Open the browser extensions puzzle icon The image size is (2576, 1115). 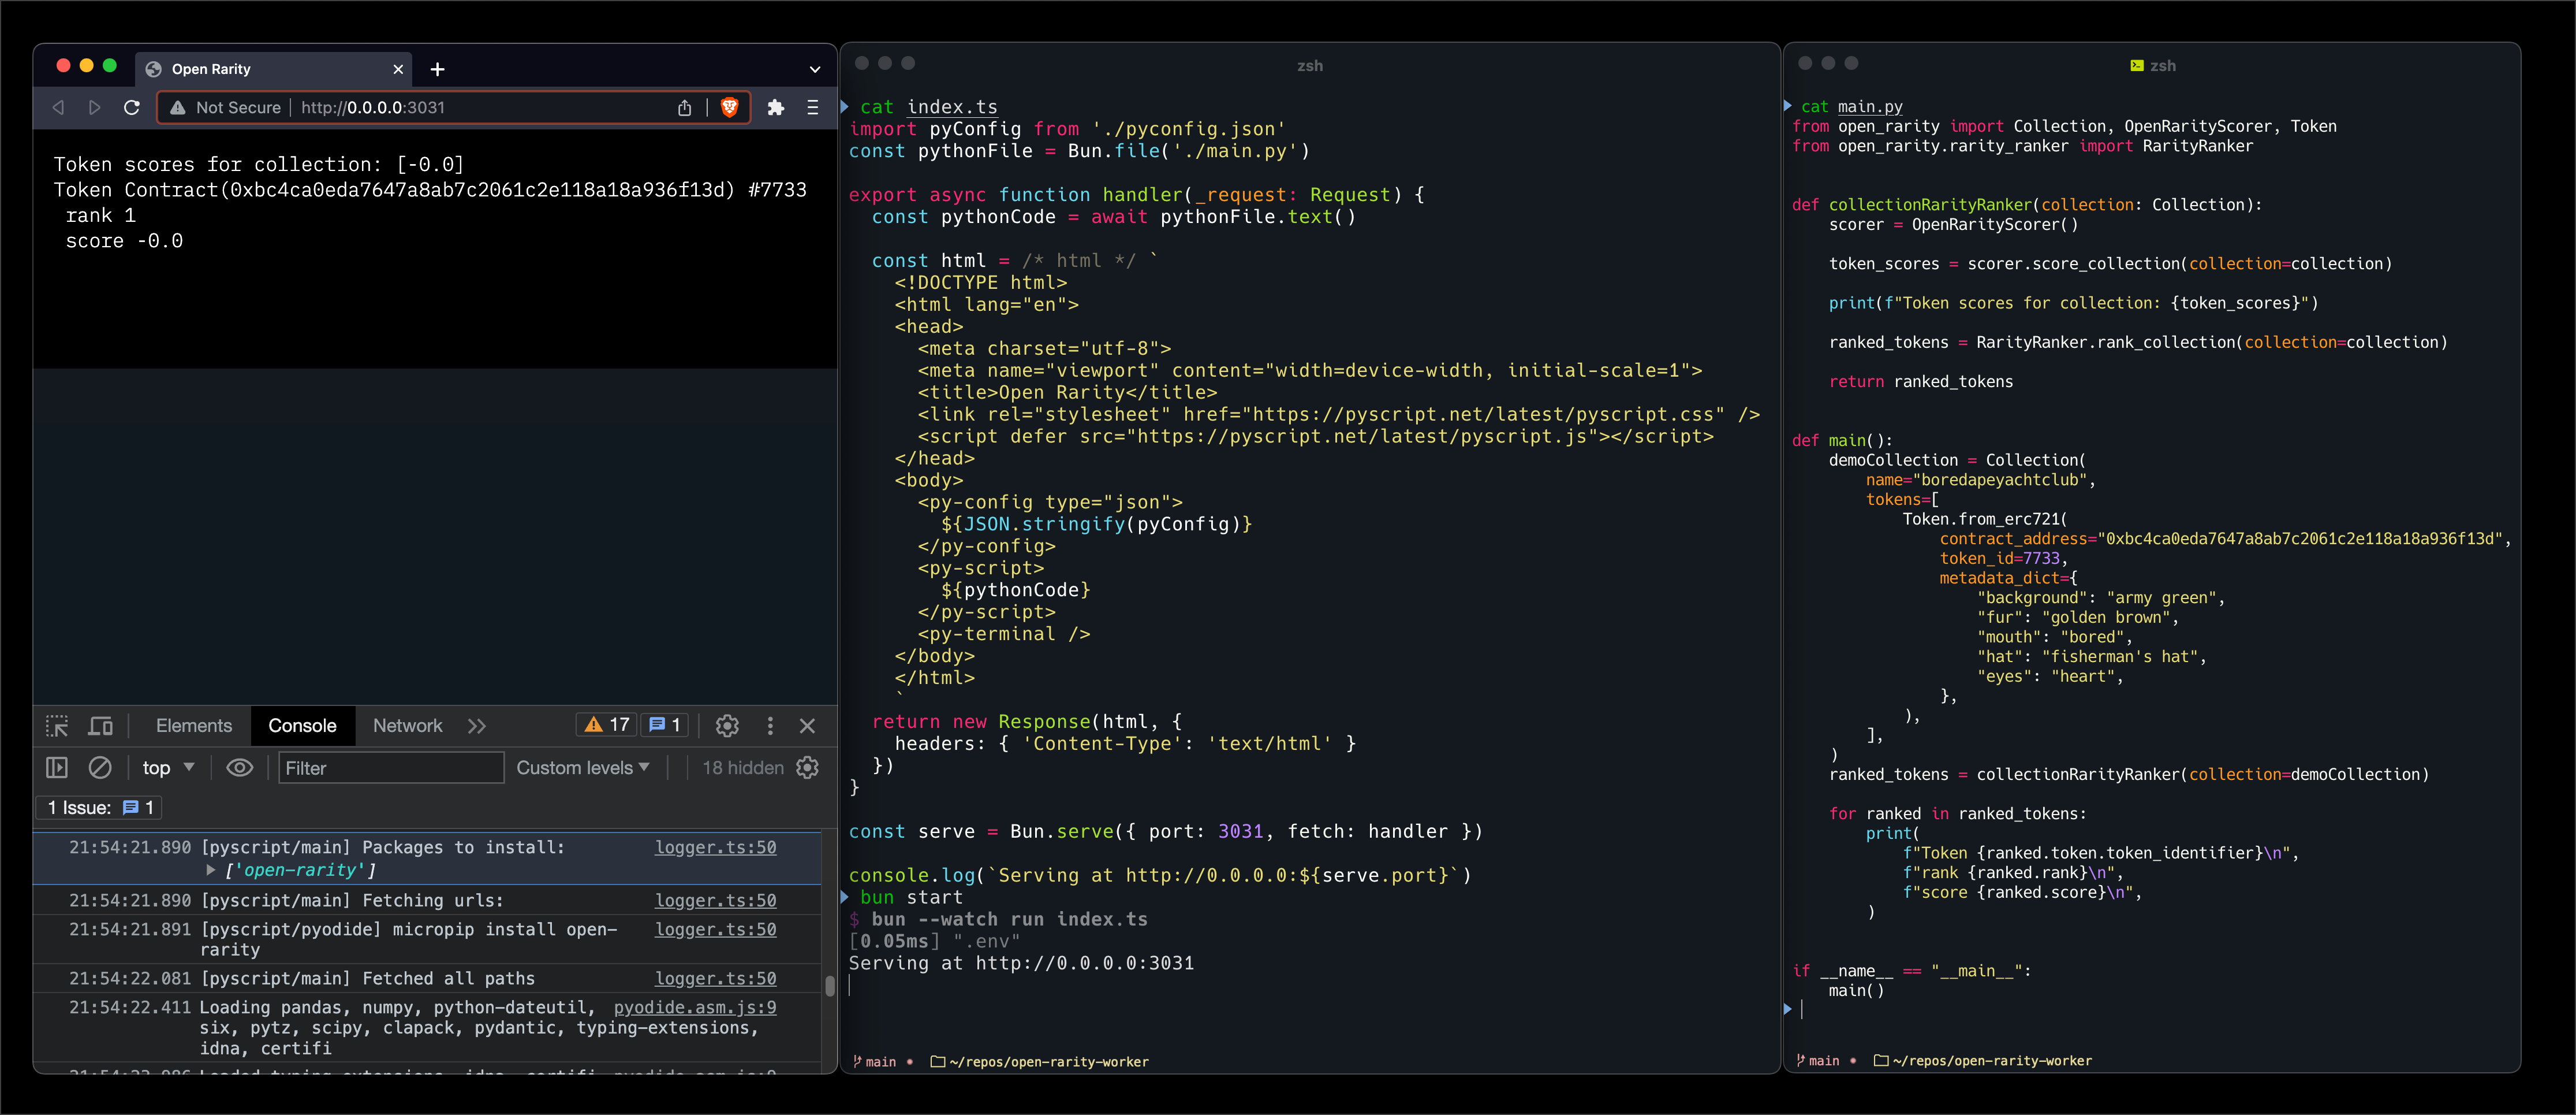pos(775,107)
